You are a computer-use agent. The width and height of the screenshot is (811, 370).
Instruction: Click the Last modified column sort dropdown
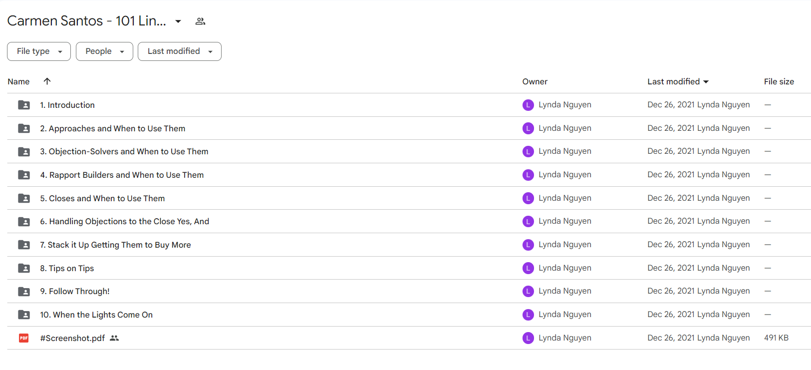pyautogui.click(x=706, y=82)
